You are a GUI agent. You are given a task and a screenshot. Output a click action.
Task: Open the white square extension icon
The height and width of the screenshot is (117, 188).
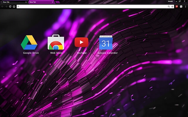pos(181,6)
